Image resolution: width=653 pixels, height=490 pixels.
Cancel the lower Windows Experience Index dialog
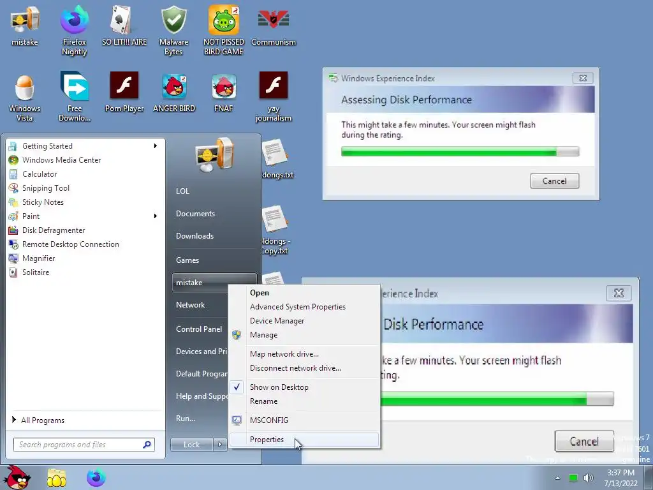(x=584, y=442)
